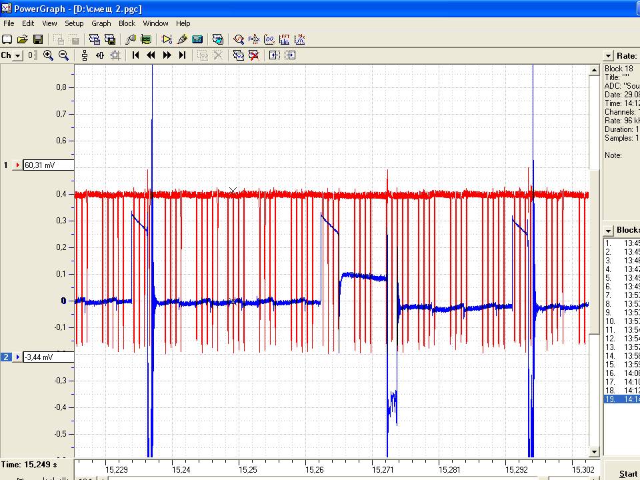Toggle channel 1 red marker arrow
This screenshot has width=640, height=480.
pos(17,165)
